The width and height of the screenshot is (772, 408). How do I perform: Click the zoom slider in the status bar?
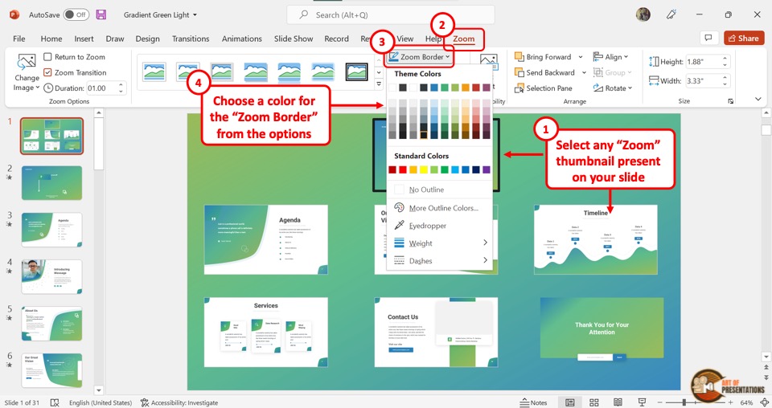click(695, 402)
